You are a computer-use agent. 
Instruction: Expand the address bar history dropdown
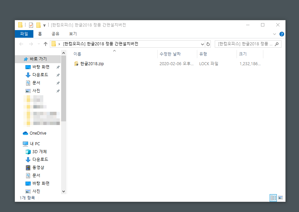(202, 44)
